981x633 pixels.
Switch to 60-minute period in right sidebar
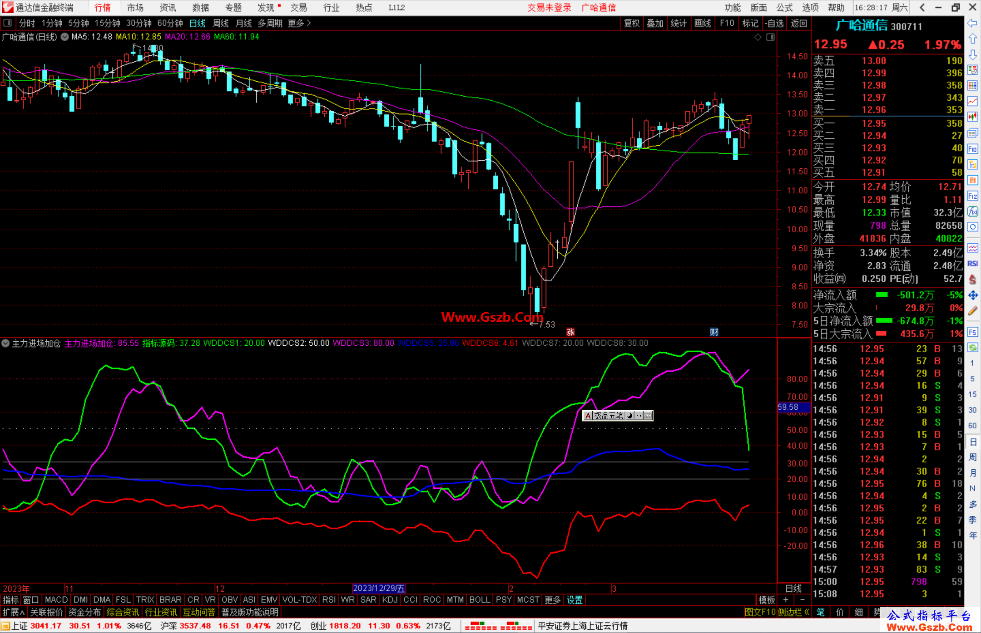[972, 426]
